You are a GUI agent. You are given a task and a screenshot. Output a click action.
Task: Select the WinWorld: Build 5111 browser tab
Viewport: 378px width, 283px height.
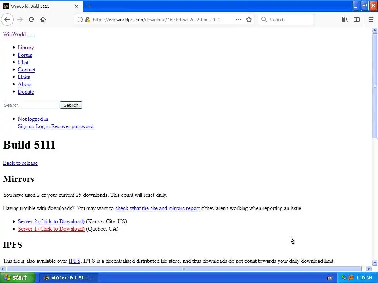pos(41,6)
